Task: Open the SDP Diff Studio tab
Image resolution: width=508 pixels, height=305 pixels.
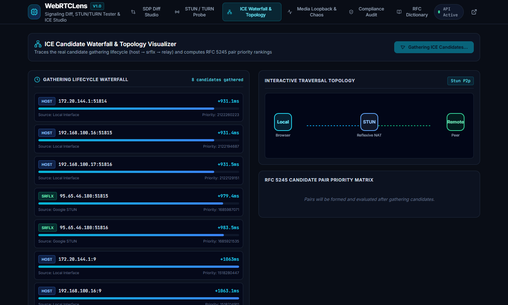Action: click(148, 12)
